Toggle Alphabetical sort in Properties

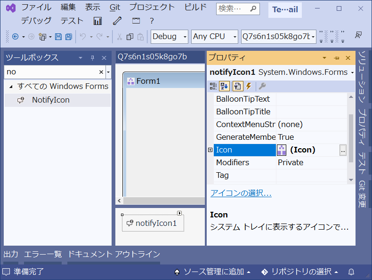point(224,86)
